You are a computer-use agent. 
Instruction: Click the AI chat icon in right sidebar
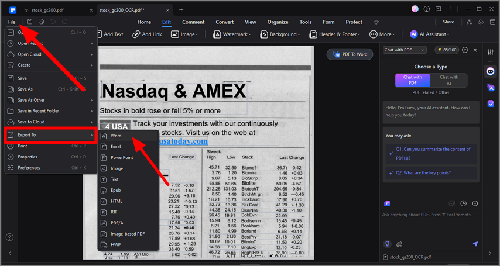[491, 71]
